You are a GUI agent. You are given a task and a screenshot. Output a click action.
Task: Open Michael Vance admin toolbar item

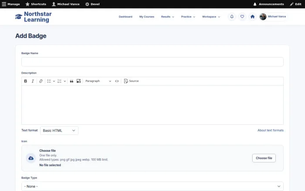click(x=66, y=4)
